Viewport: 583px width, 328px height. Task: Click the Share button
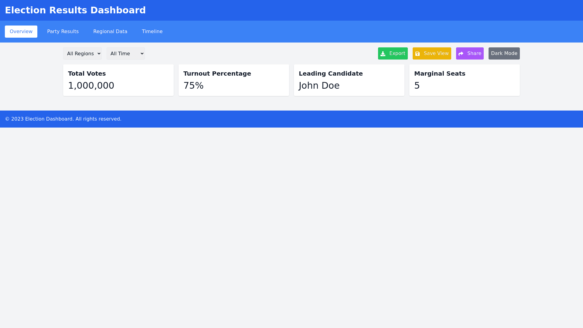(470, 53)
